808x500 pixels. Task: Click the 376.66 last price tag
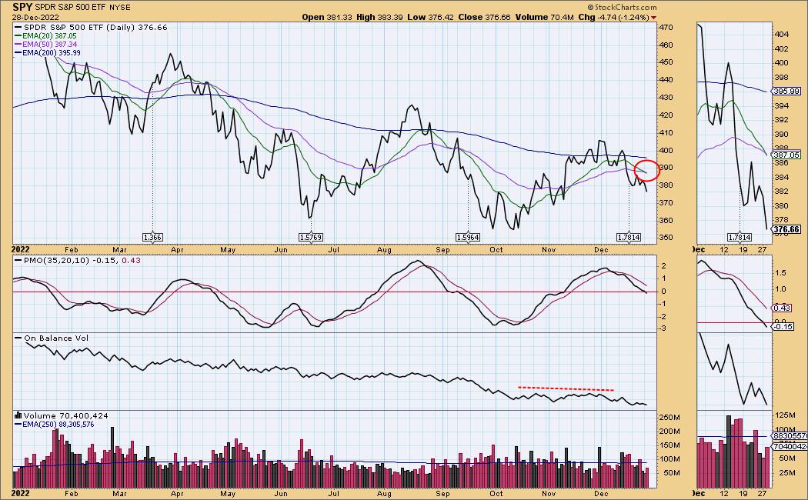pos(786,230)
